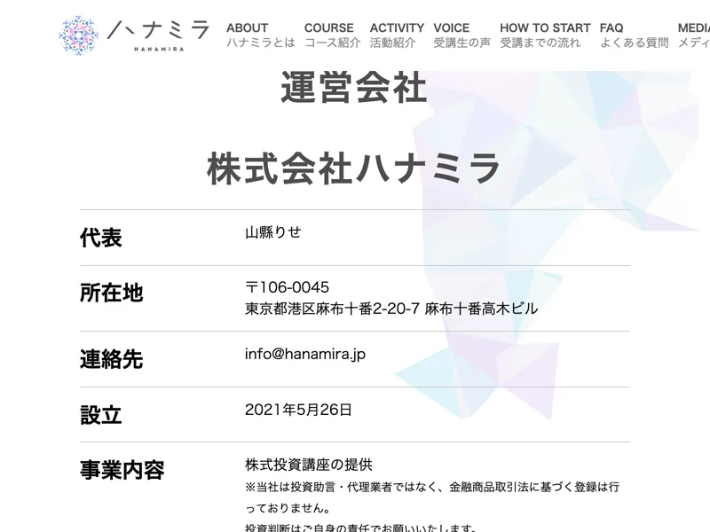Click the ハナミラ HANAMIRA wordmark
This screenshot has height=532, width=710.
pos(159,35)
